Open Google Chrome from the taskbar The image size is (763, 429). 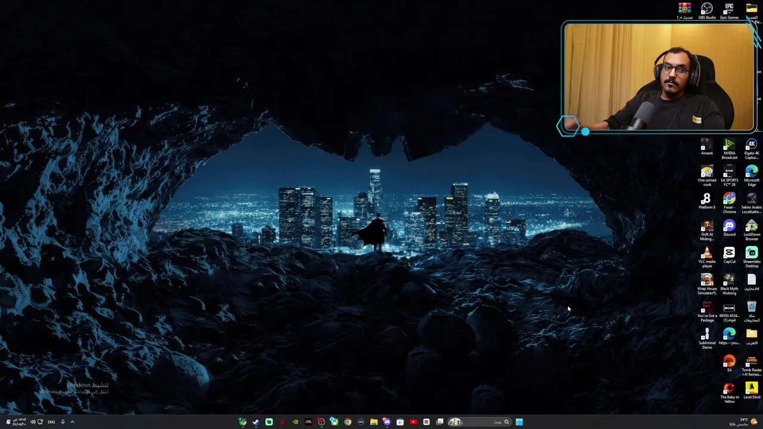(x=348, y=422)
